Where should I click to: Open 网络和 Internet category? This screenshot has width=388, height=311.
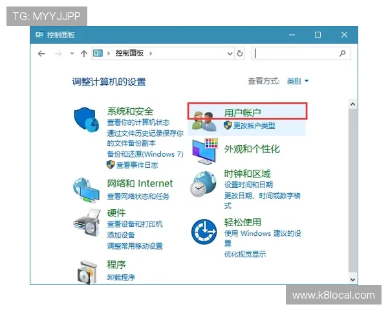point(140,183)
